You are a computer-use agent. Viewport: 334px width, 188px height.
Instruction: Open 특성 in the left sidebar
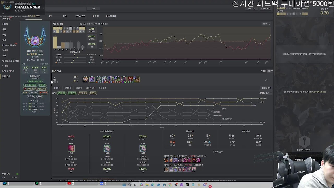(x=4, y=34)
